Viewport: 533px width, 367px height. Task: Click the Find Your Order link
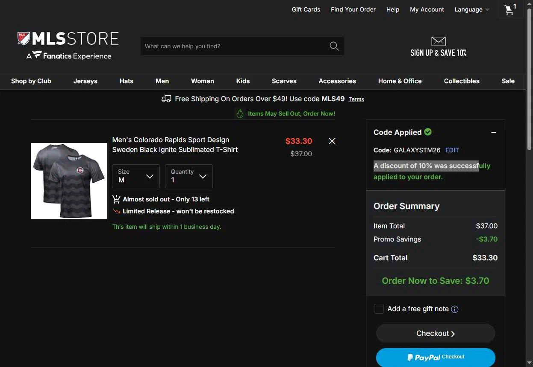pyautogui.click(x=353, y=9)
